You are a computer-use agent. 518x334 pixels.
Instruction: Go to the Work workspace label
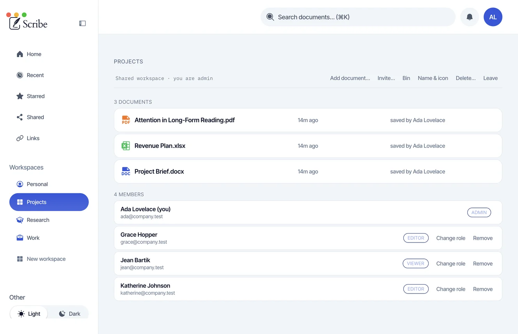(x=33, y=238)
